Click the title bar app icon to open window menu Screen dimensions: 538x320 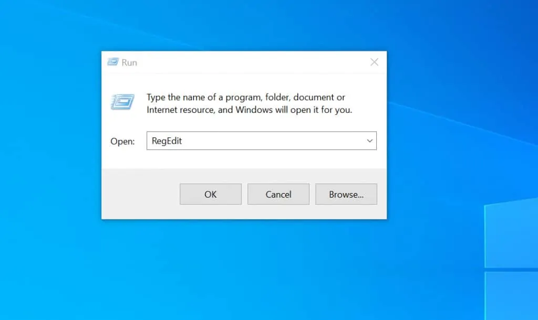click(x=113, y=62)
